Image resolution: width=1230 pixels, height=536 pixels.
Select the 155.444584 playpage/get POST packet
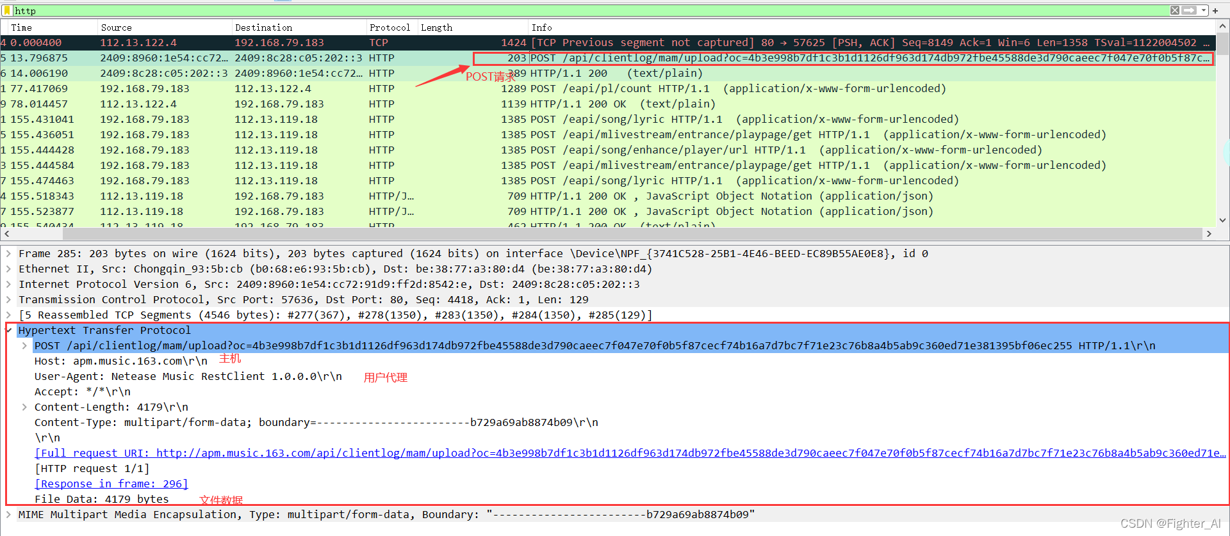pyautogui.click(x=607, y=166)
